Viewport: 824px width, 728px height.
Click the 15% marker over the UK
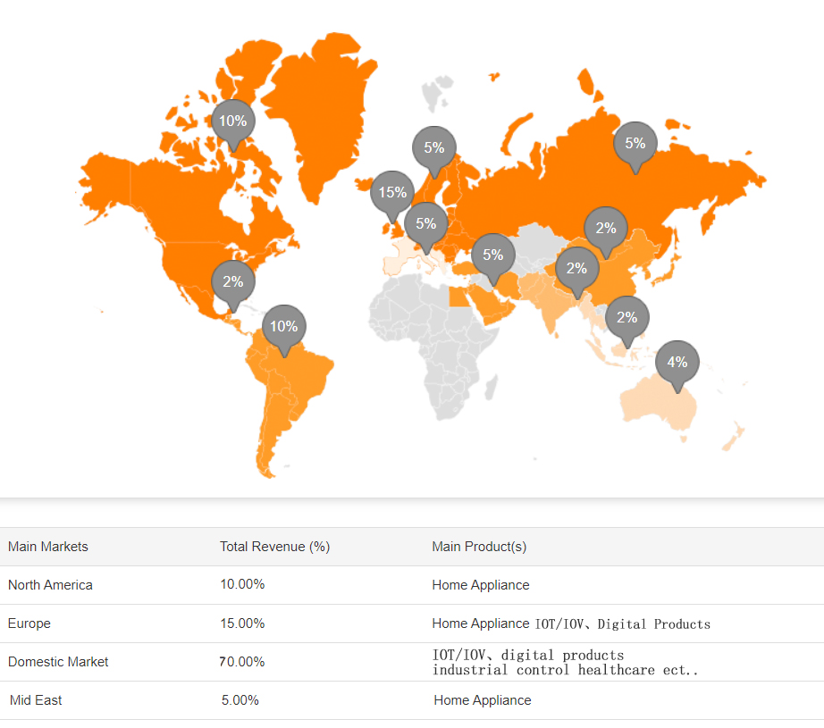392,193
